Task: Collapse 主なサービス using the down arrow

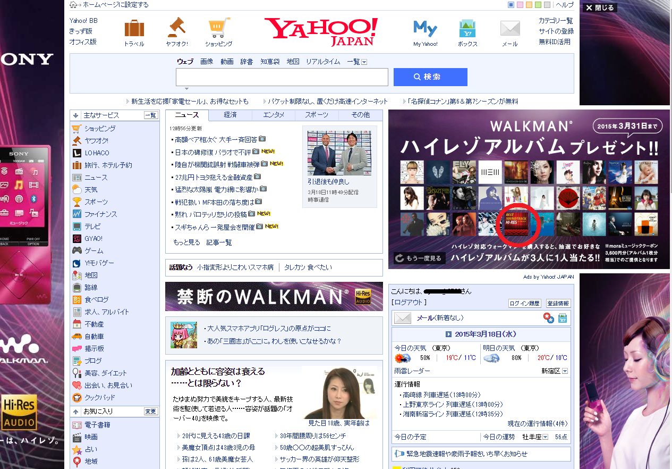Action: click(76, 115)
